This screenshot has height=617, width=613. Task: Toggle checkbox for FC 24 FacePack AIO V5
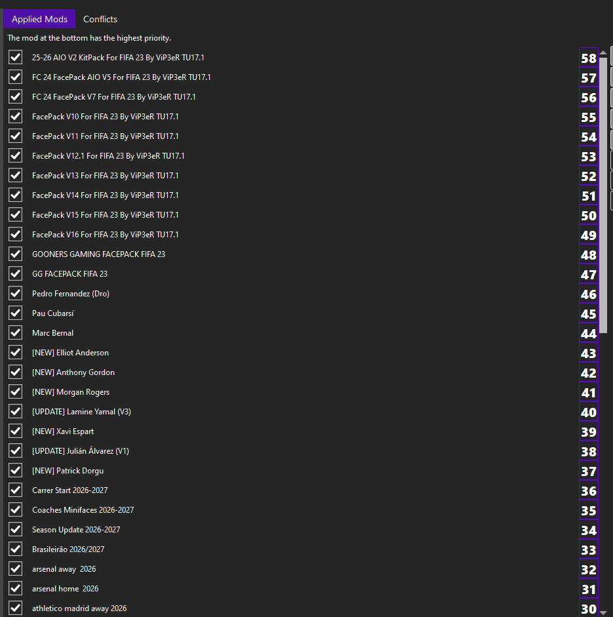coord(15,77)
